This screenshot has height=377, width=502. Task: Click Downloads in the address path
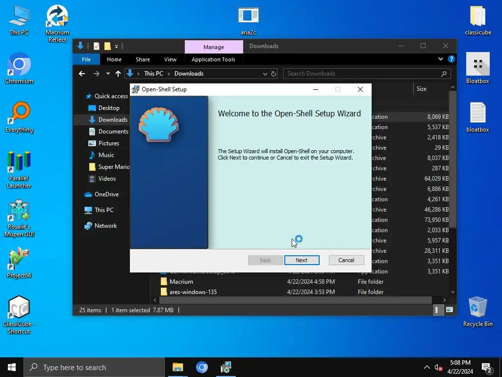[x=189, y=74]
